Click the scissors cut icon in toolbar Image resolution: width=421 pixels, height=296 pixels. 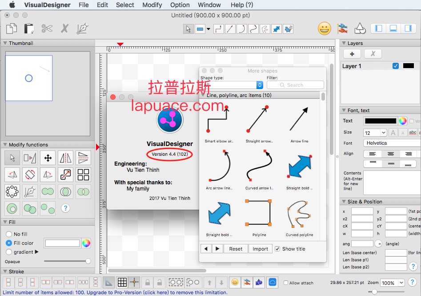pyautogui.click(x=47, y=28)
